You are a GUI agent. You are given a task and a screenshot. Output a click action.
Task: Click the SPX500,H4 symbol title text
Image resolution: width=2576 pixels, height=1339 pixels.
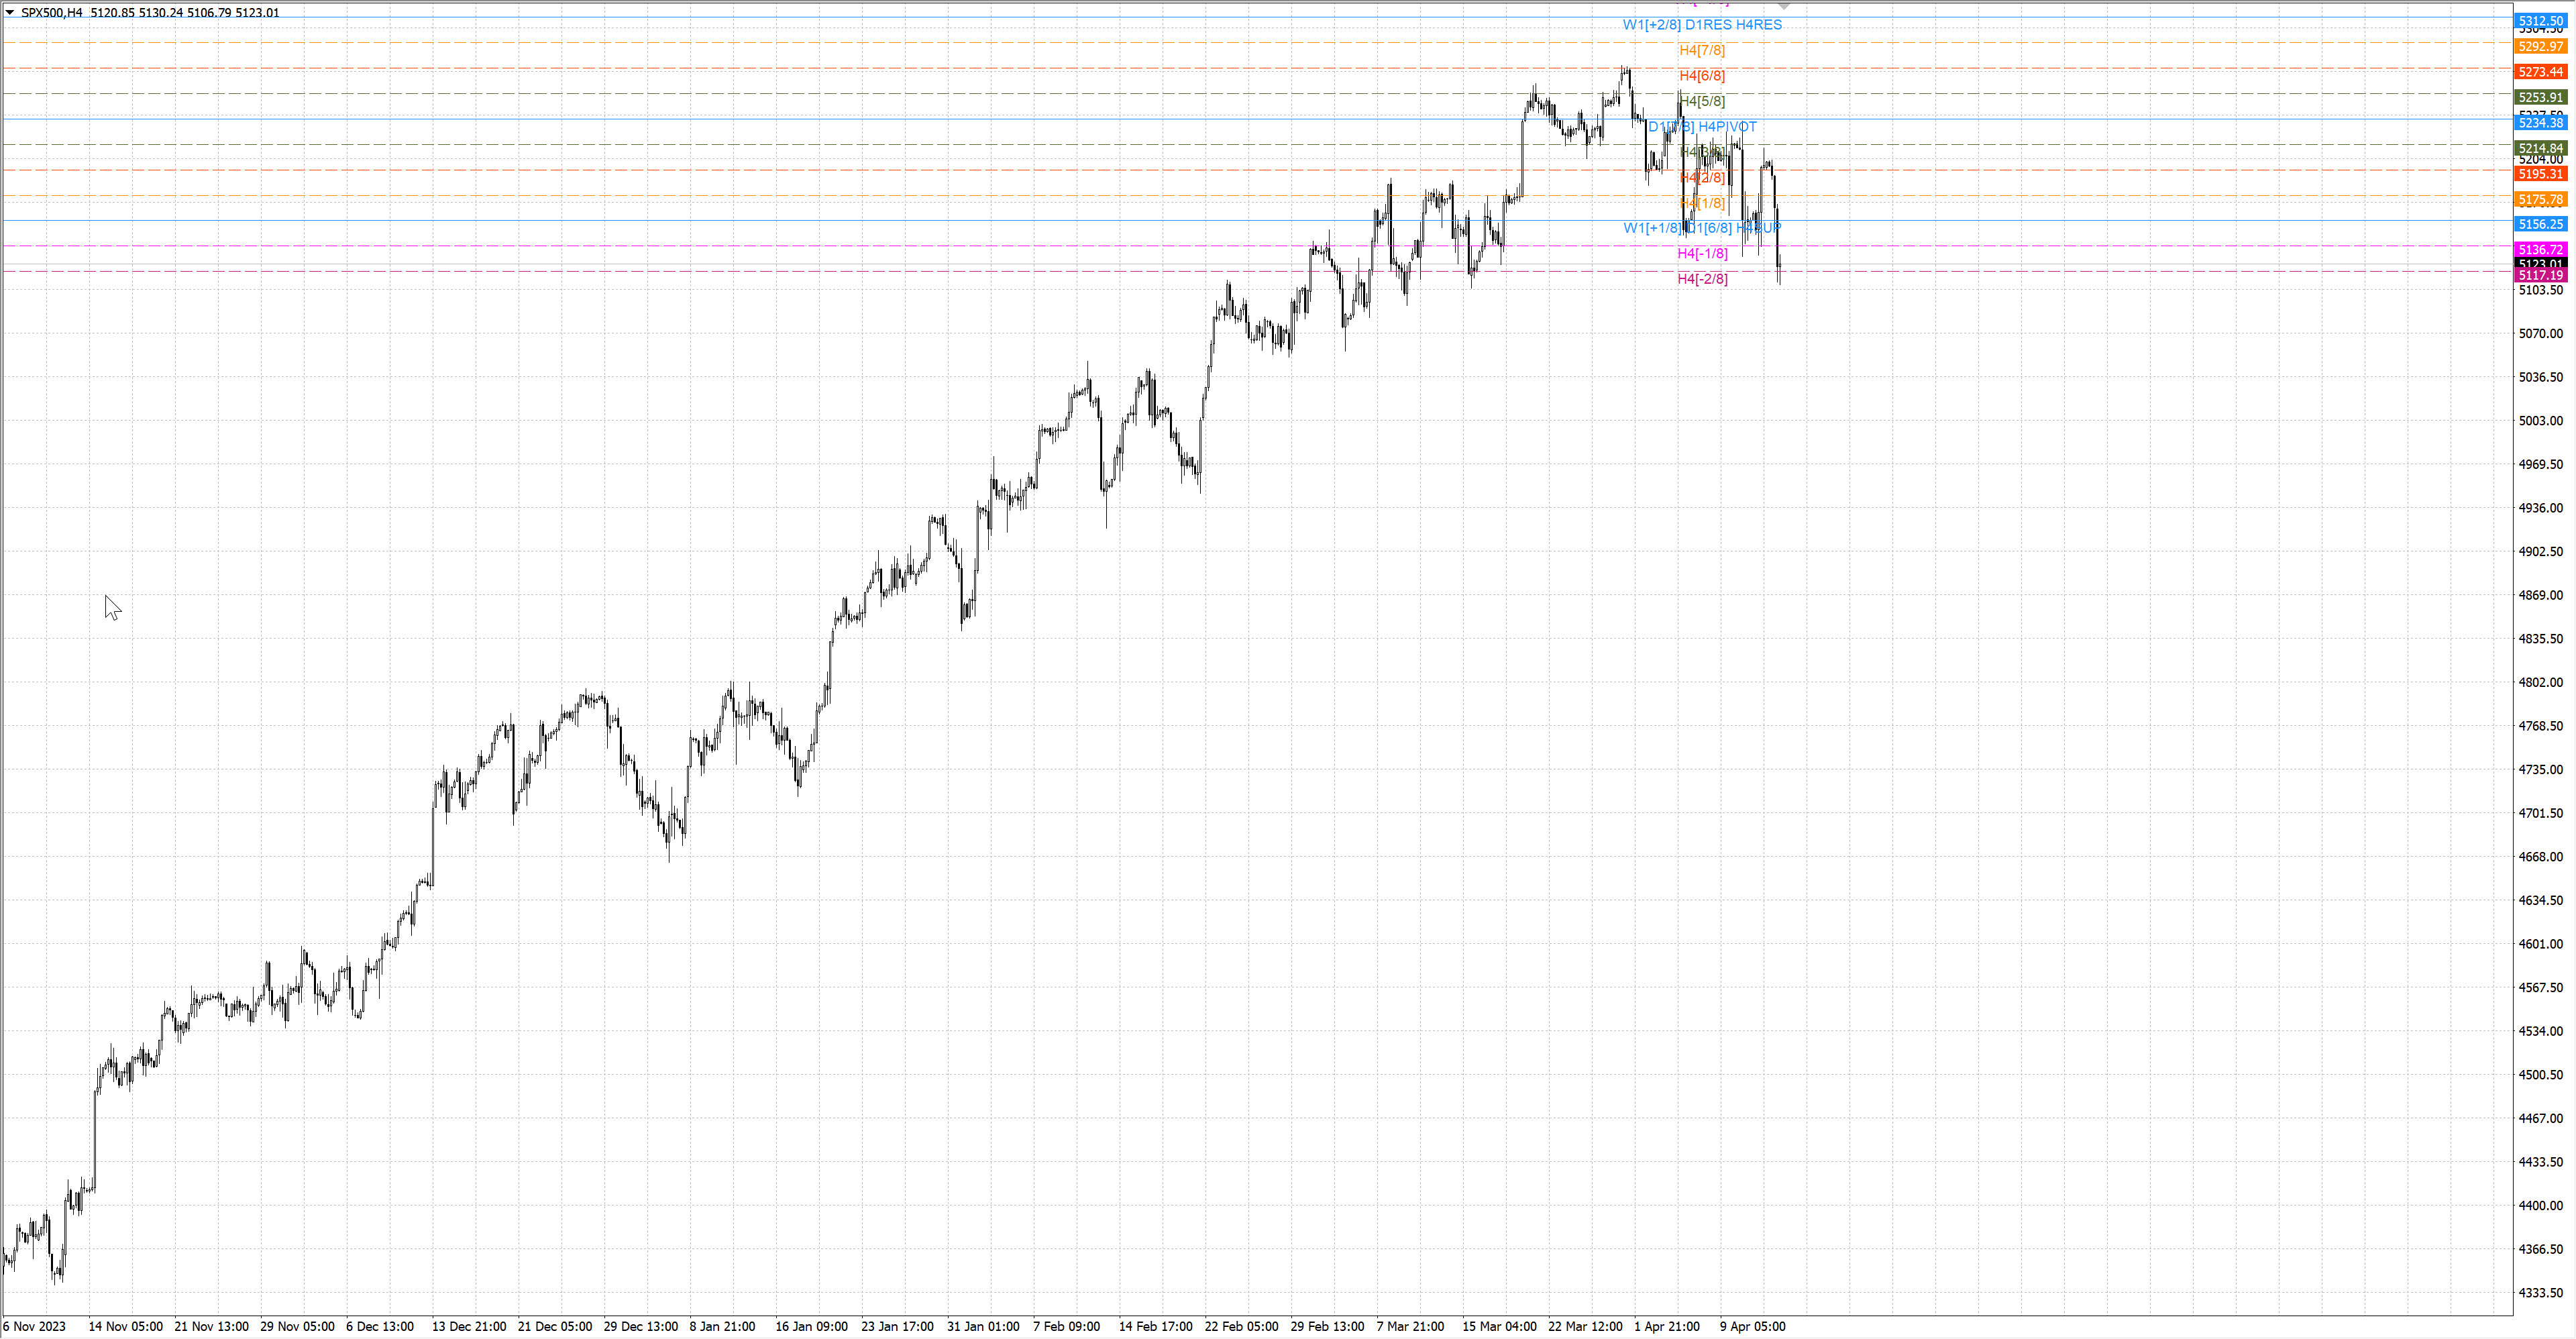pyautogui.click(x=52, y=13)
